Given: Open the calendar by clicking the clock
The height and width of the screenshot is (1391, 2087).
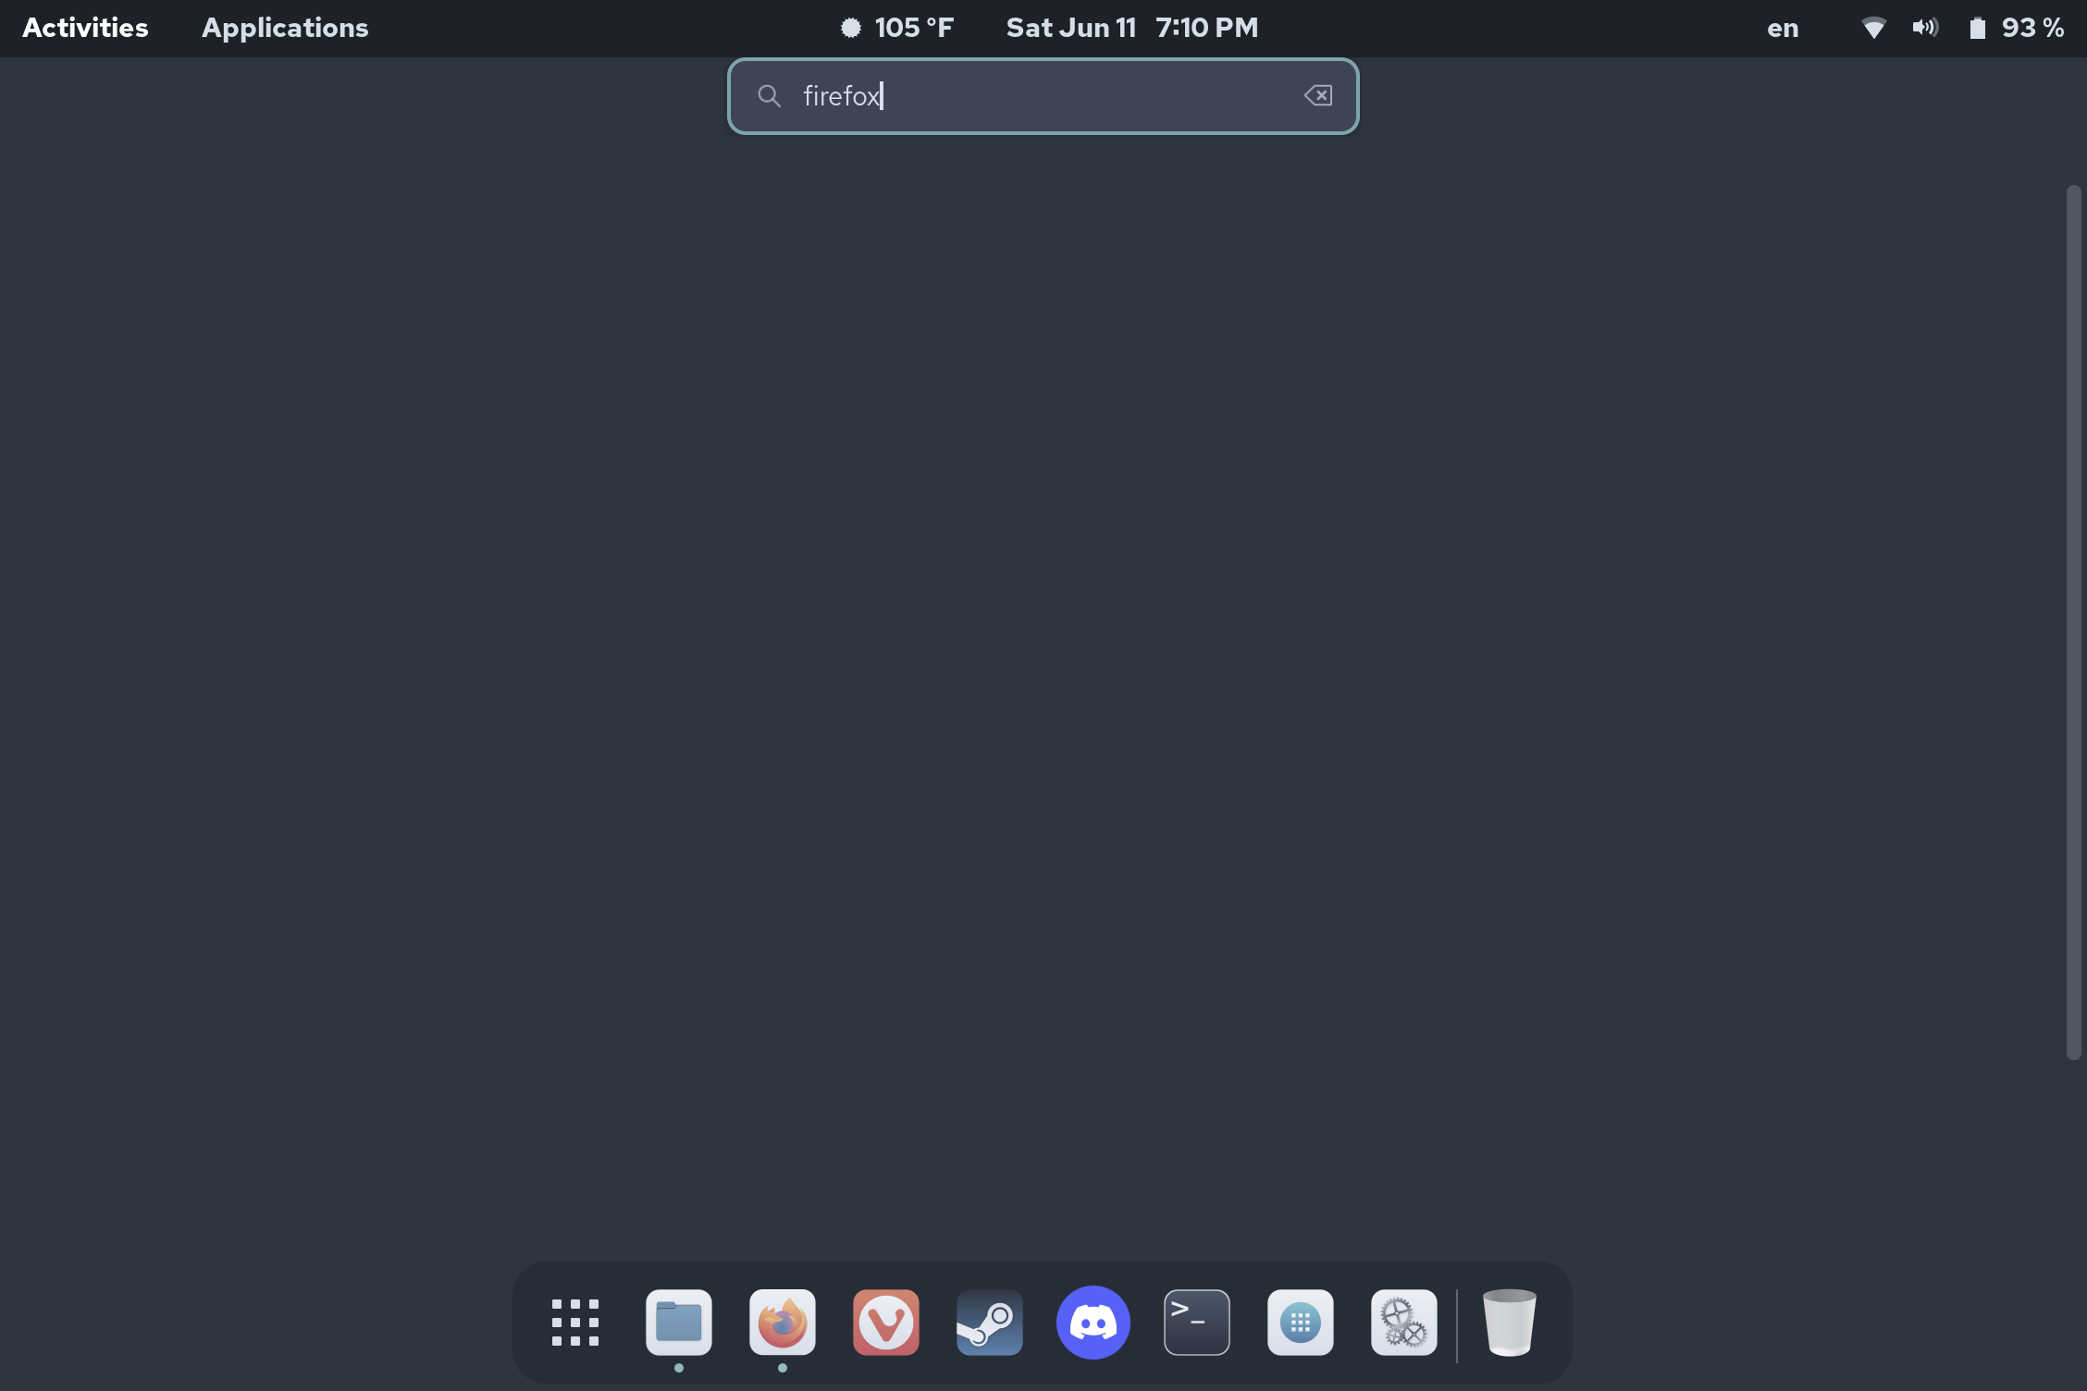Looking at the screenshot, I should 1130,28.
